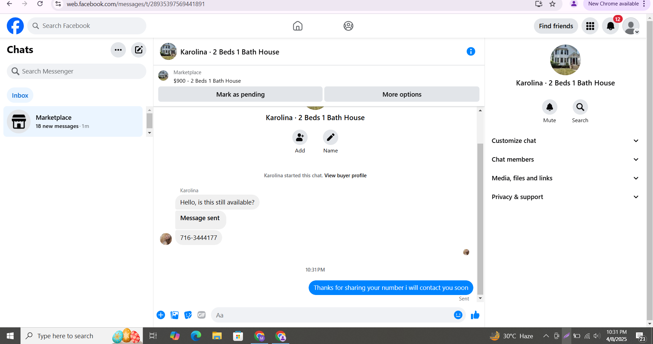653x344 pixels.
Task: Click the Windows taskbar search box
Action: coord(82,336)
